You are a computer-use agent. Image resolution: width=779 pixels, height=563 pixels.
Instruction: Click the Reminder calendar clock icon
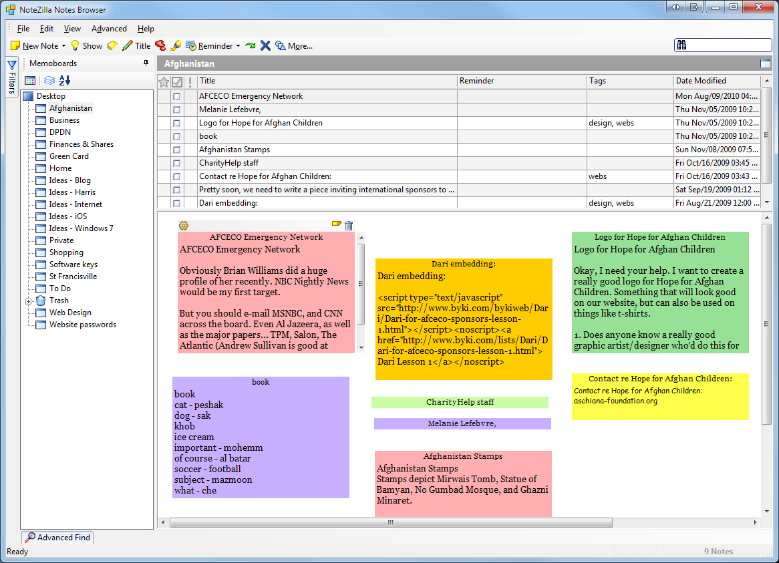click(x=191, y=45)
